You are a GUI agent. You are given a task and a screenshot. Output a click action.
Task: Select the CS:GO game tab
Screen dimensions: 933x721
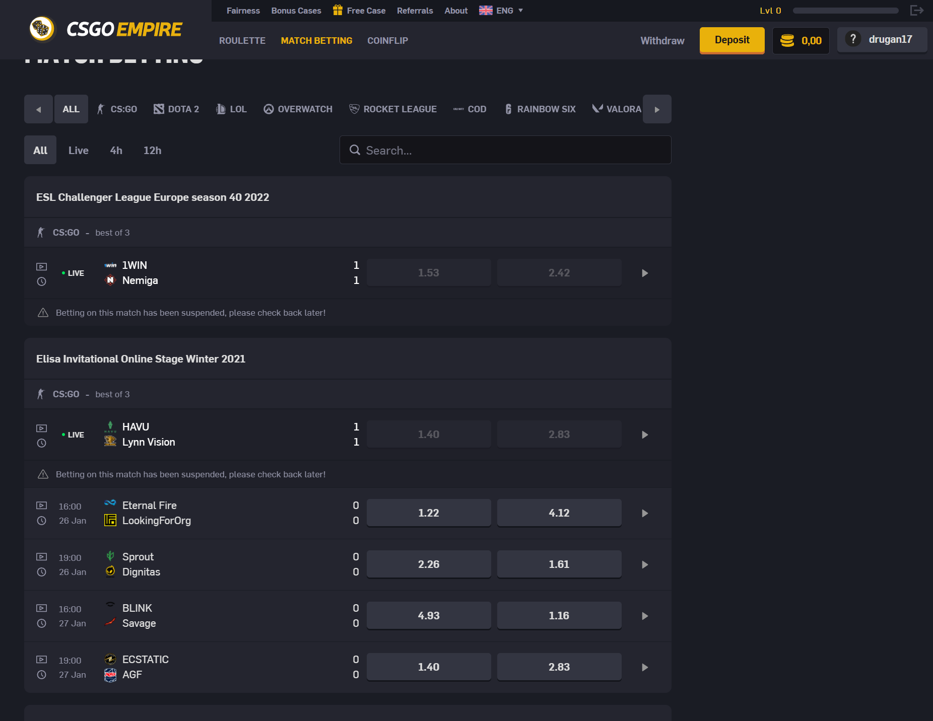point(117,109)
